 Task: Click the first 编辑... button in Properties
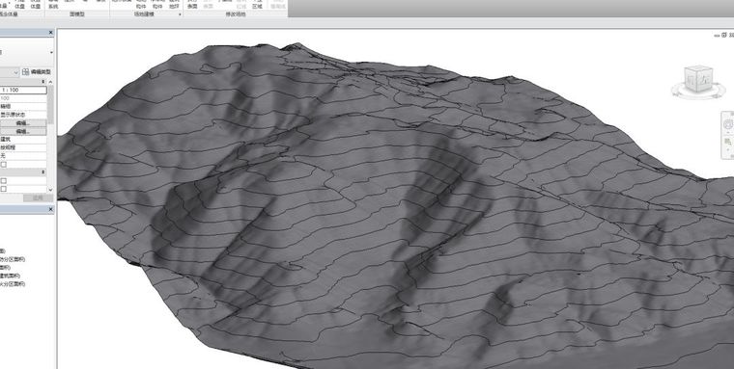[x=23, y=123]
